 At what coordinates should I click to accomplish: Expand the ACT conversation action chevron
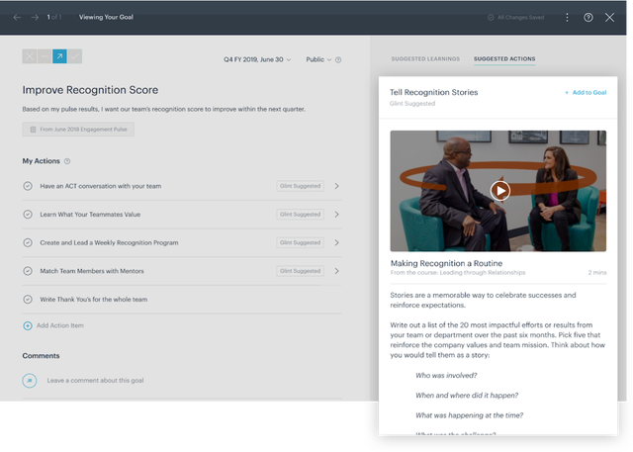point(336,186)
